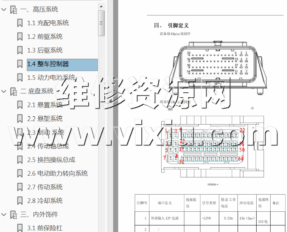Click bookmark icon beside 1.1 充配电系统

click(20, 23)
